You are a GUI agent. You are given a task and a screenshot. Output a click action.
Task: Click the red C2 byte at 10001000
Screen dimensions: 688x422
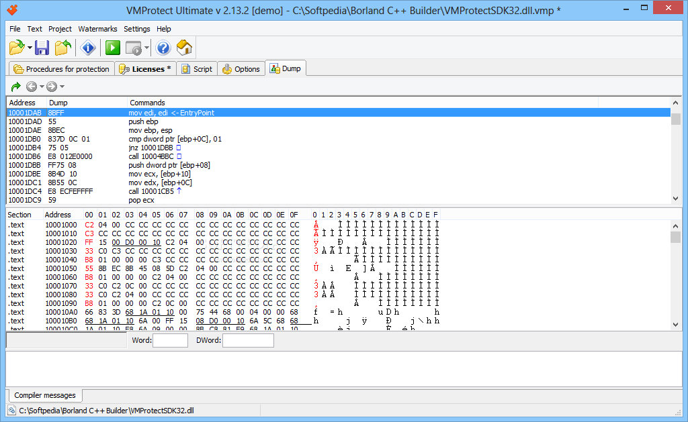coord(89,225)
